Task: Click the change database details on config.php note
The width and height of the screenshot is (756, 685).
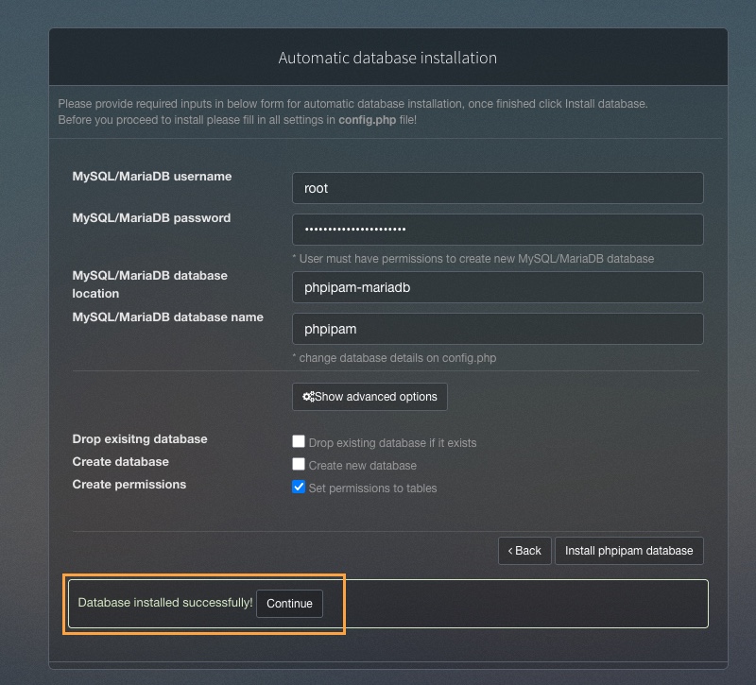Action: (x=394, y=358)
